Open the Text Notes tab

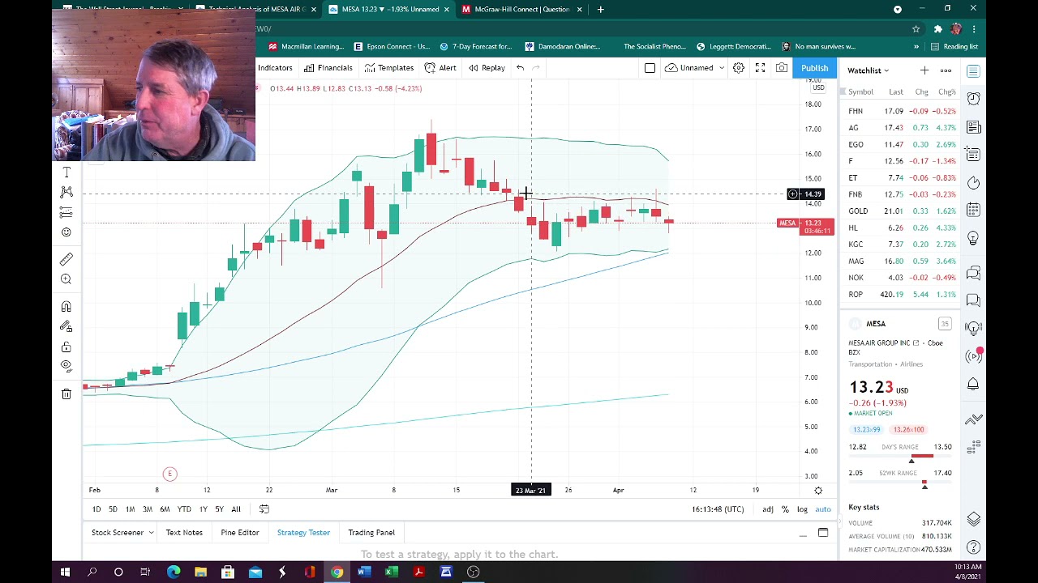pyautogui.click(x=184, y=533)
